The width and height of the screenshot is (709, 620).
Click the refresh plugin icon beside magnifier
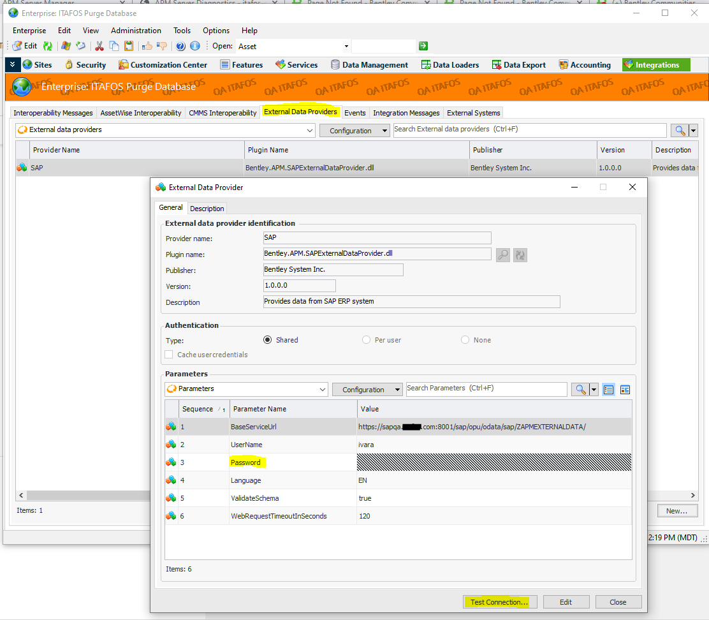coord(520,255)
